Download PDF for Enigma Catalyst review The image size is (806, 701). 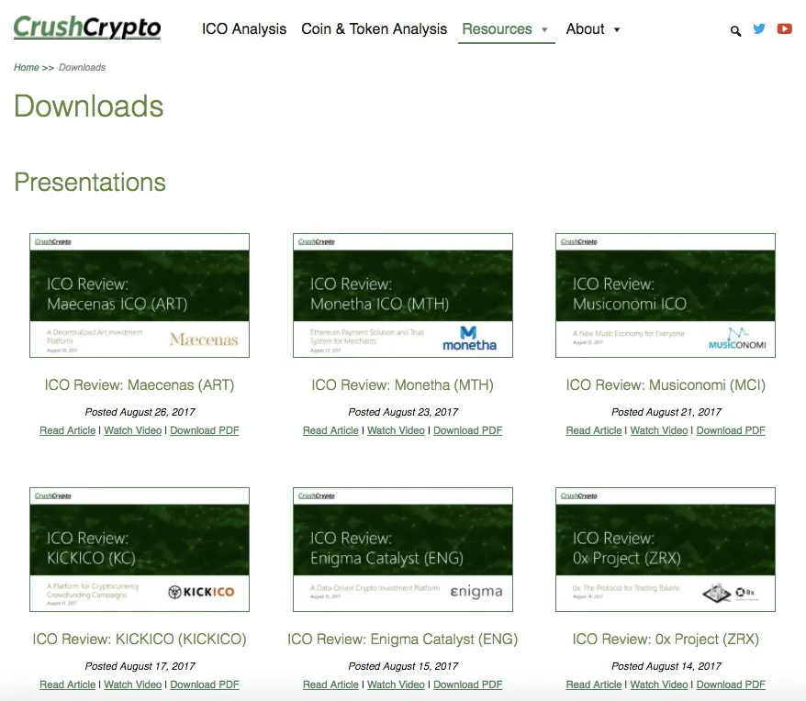click(x=468, y=684)
